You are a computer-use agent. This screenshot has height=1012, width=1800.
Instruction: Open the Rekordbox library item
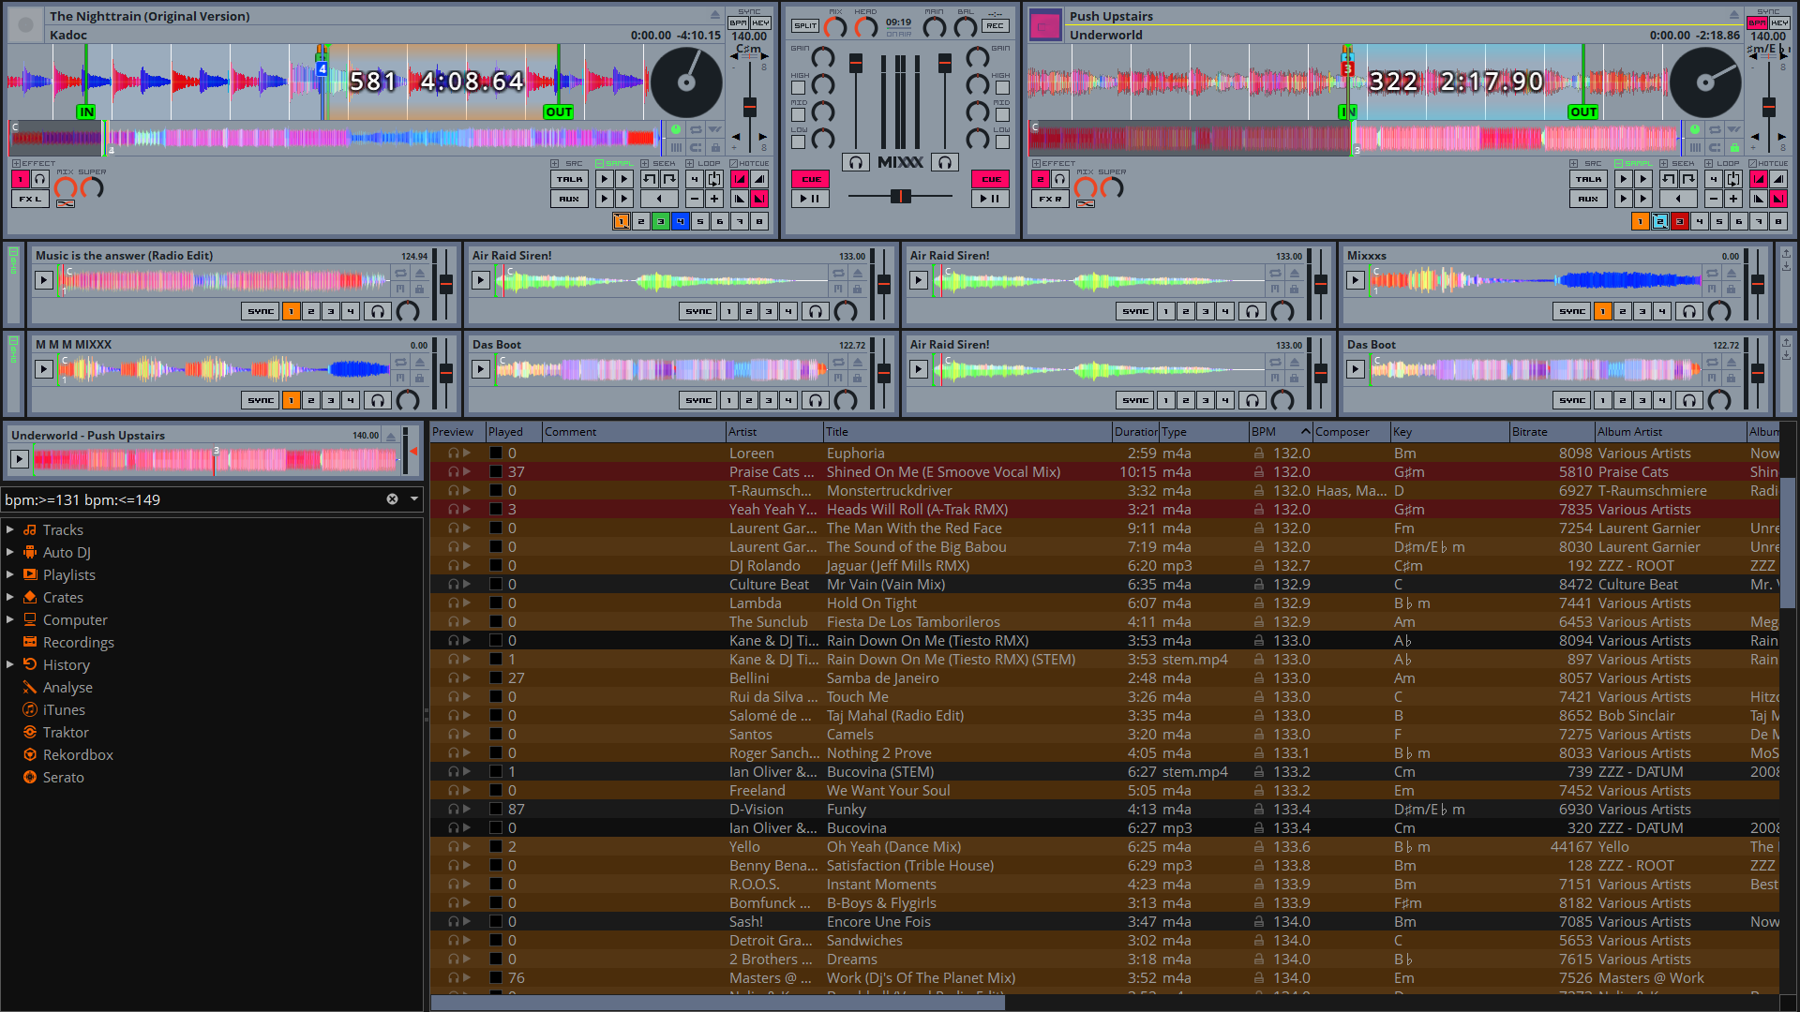point(78,754)
